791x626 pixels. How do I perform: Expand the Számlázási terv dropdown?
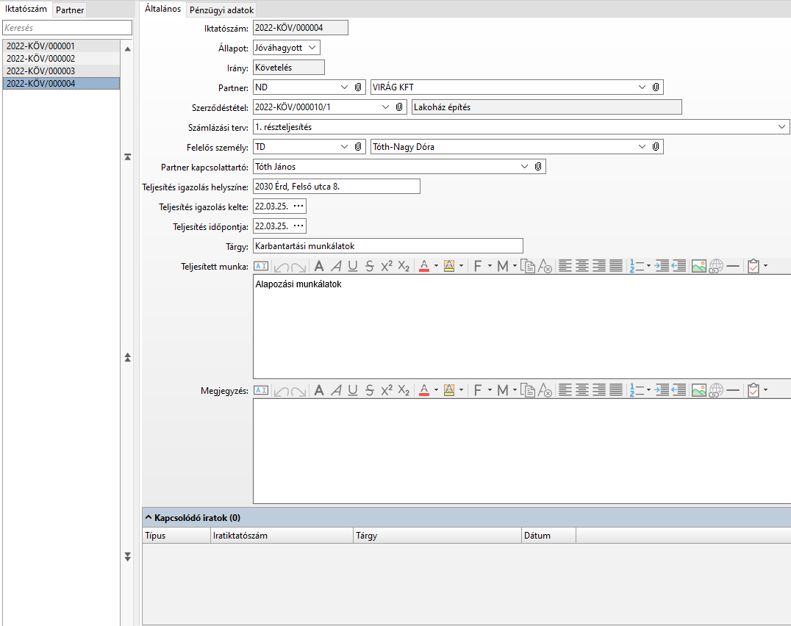point(782,127)
